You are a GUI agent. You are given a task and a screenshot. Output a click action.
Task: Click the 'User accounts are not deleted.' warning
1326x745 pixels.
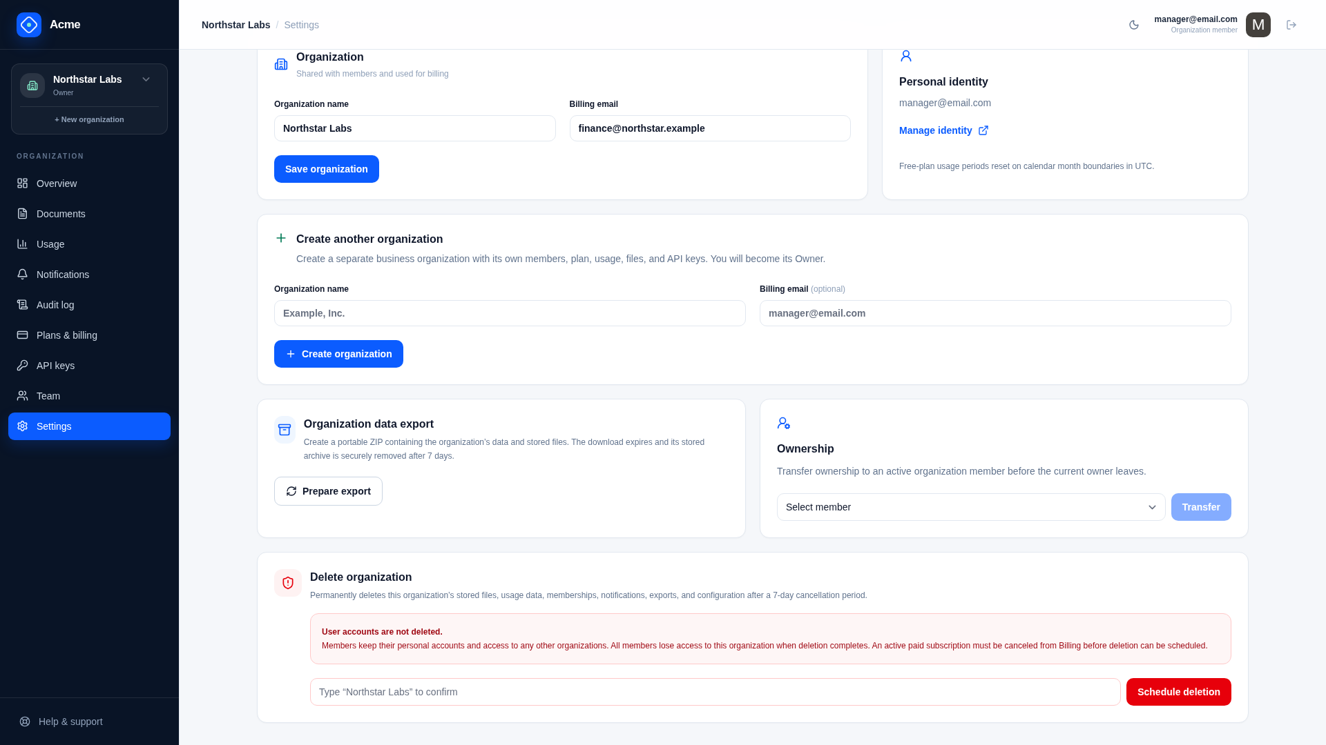382,632
